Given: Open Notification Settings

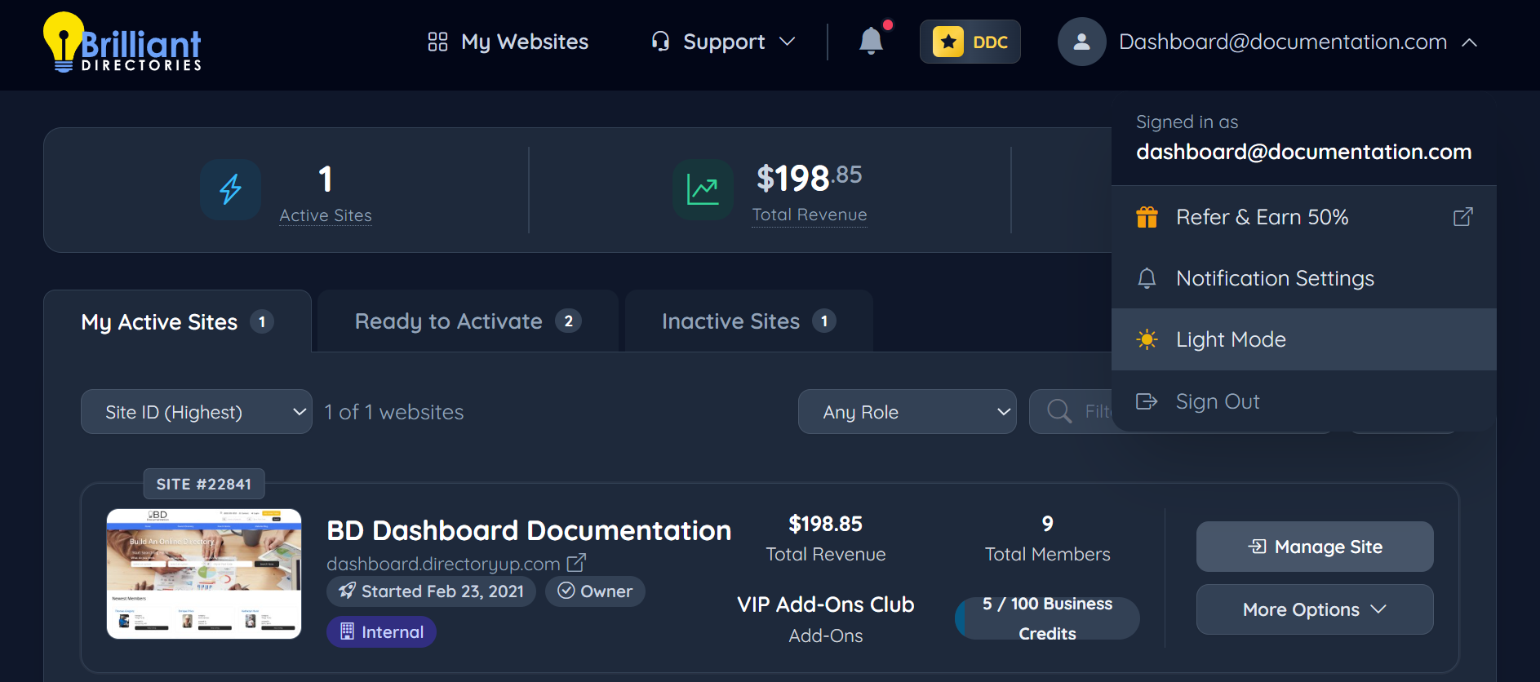Looking at the screenshot, I should click(x=1303, y=278).
